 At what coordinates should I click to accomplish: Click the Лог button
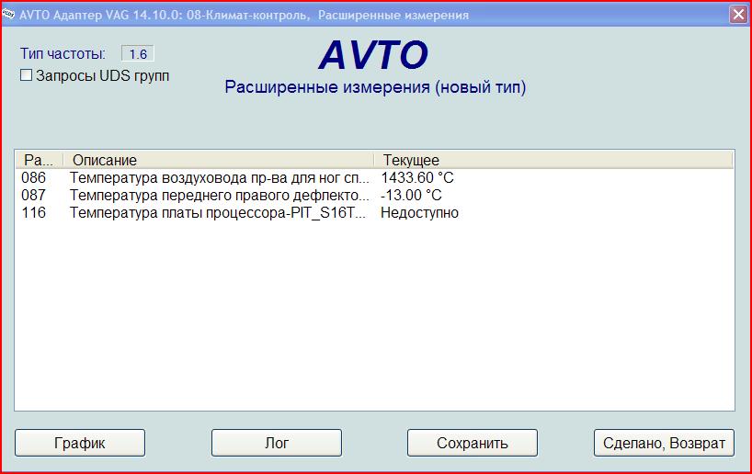(x=276, y=443)
